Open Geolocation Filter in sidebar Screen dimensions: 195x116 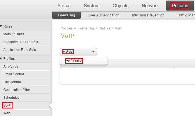(x=17, y=90)
